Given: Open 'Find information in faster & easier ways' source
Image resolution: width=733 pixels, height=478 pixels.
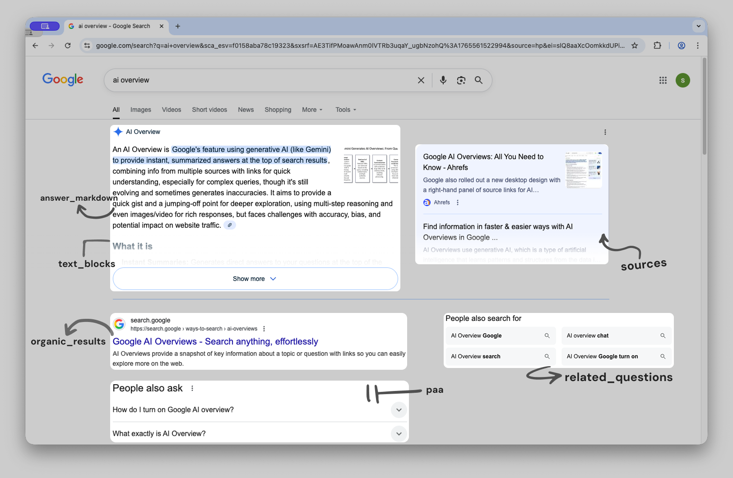Looking at the screenshot, I should click(498, 232).
